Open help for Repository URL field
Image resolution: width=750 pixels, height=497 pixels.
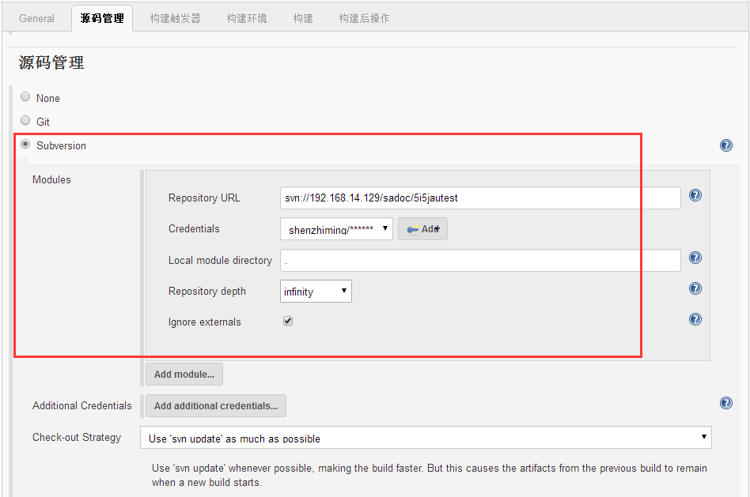pyautogui.click(x=695, y=195)
